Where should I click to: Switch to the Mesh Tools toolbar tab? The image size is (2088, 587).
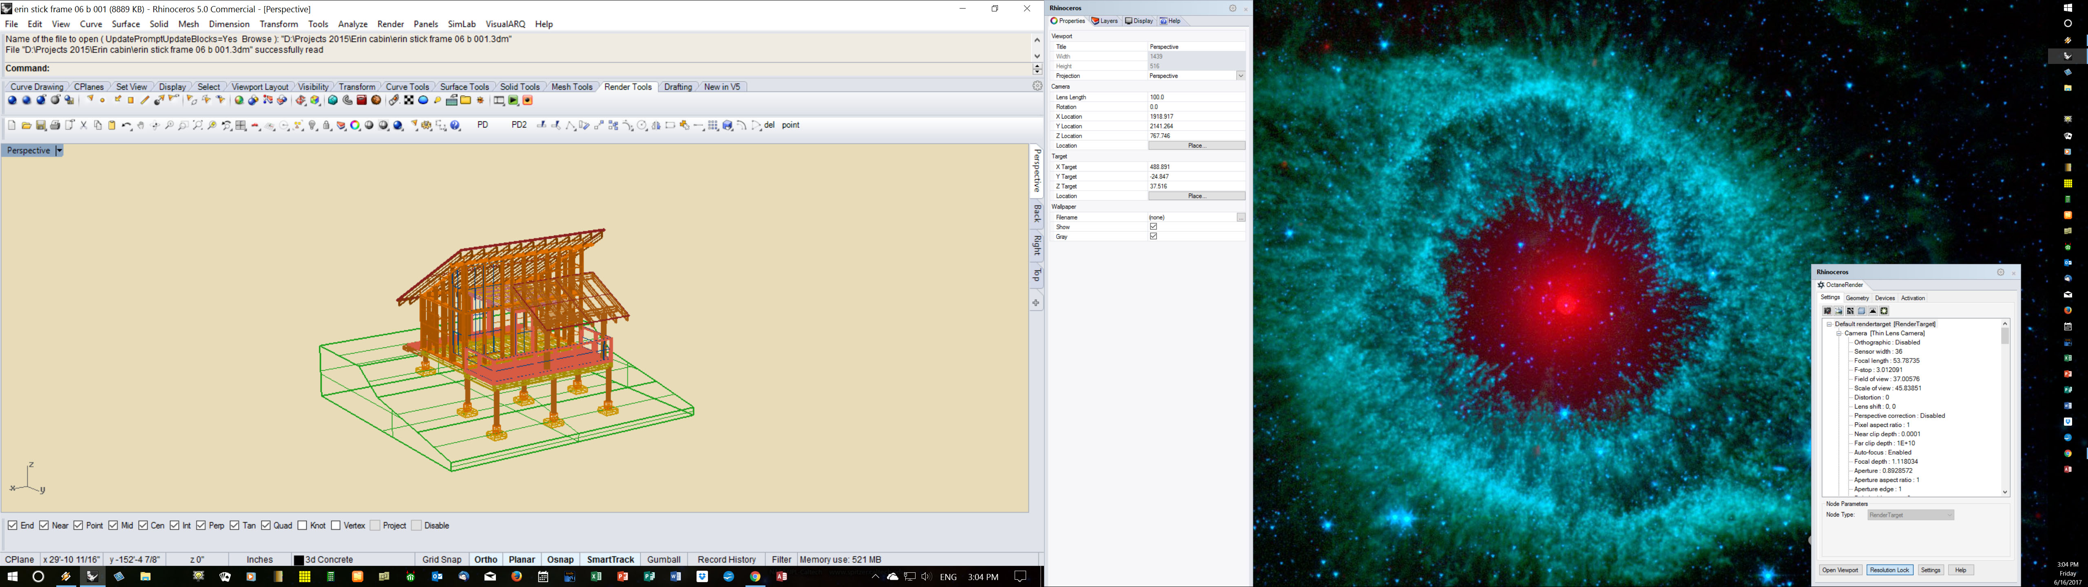point(571,87)
